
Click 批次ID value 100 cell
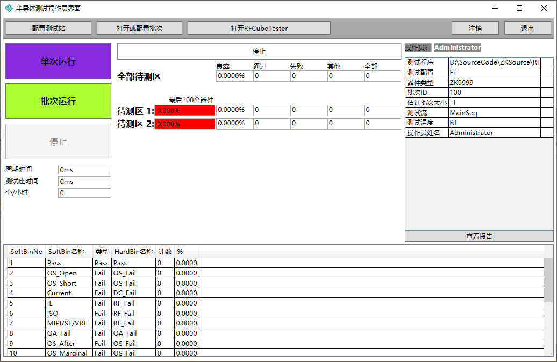pos(495,93)
